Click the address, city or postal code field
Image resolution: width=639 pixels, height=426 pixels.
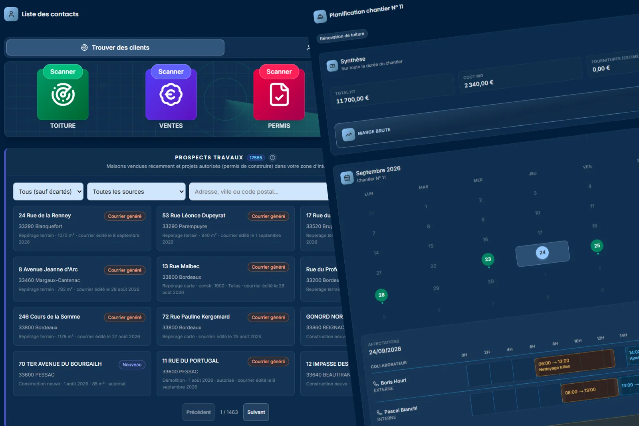(259, 192)
